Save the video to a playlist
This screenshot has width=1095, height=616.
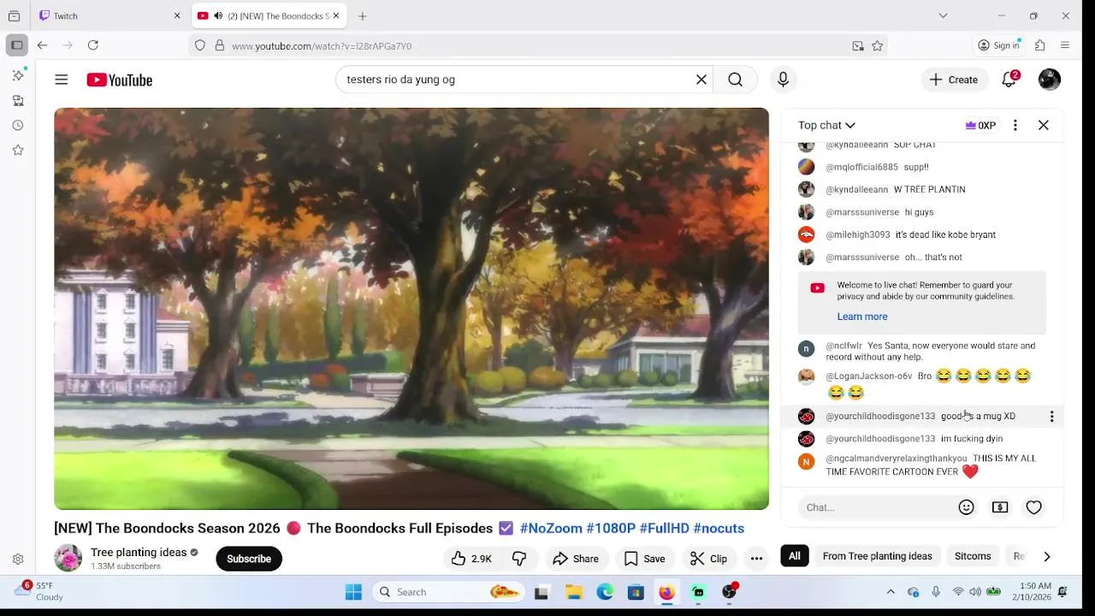tap(644, 559)
